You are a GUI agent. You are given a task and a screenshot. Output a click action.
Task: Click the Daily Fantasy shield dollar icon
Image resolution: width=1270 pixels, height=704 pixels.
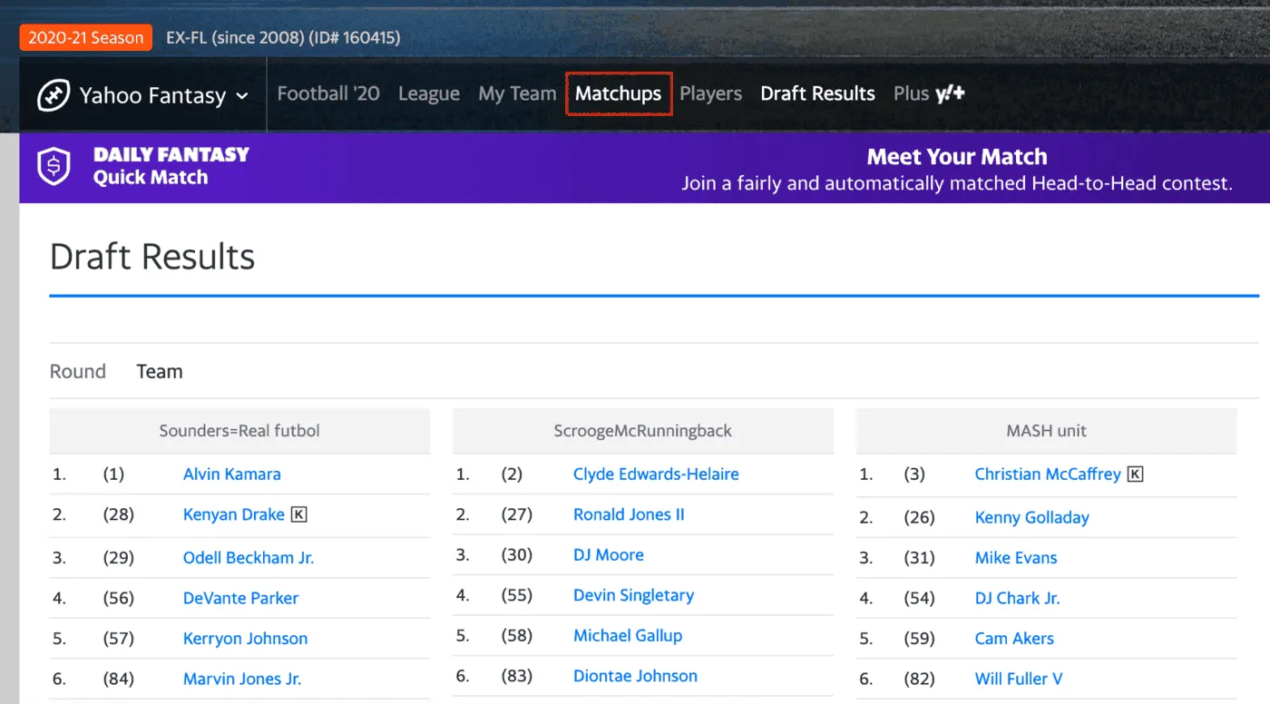click(x=54, y=167)
